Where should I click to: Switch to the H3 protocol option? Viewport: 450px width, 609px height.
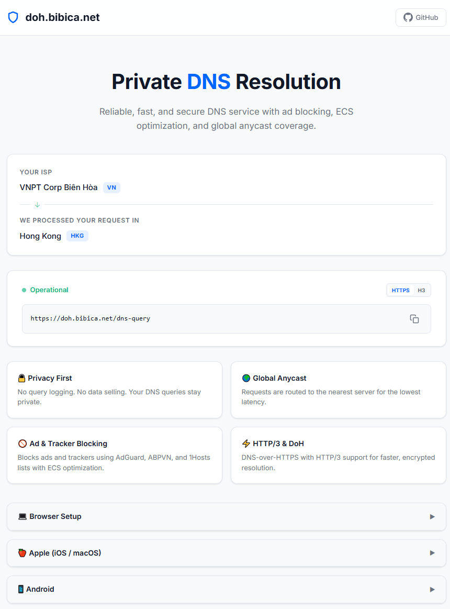click(421, 290)
